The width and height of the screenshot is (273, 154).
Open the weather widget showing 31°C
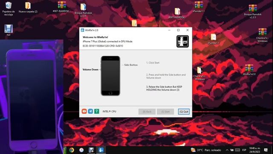[x=206, y=150]
